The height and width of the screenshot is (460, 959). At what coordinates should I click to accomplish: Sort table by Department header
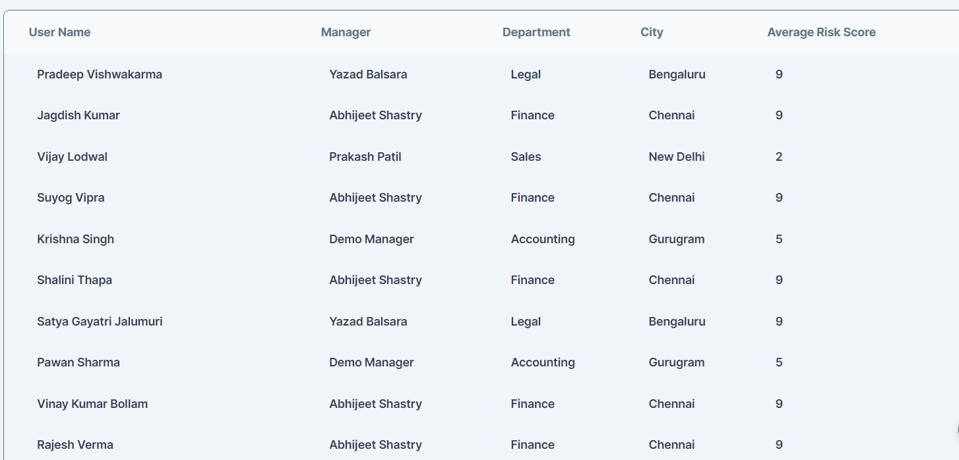pyautogui.click(x=536, y=32)
